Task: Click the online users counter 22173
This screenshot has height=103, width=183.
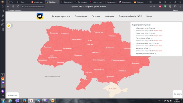Action: pos(178,94)
